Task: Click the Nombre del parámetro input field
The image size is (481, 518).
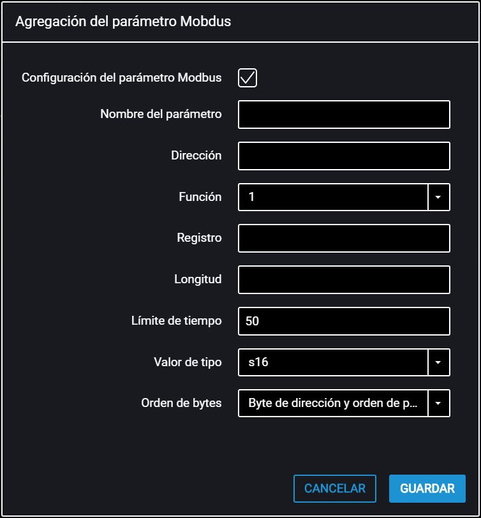Action: 344,114
